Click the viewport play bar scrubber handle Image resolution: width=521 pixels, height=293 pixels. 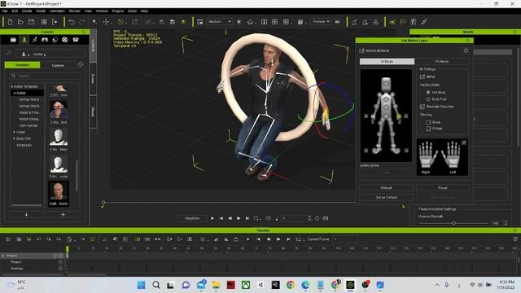click(103, 203)
